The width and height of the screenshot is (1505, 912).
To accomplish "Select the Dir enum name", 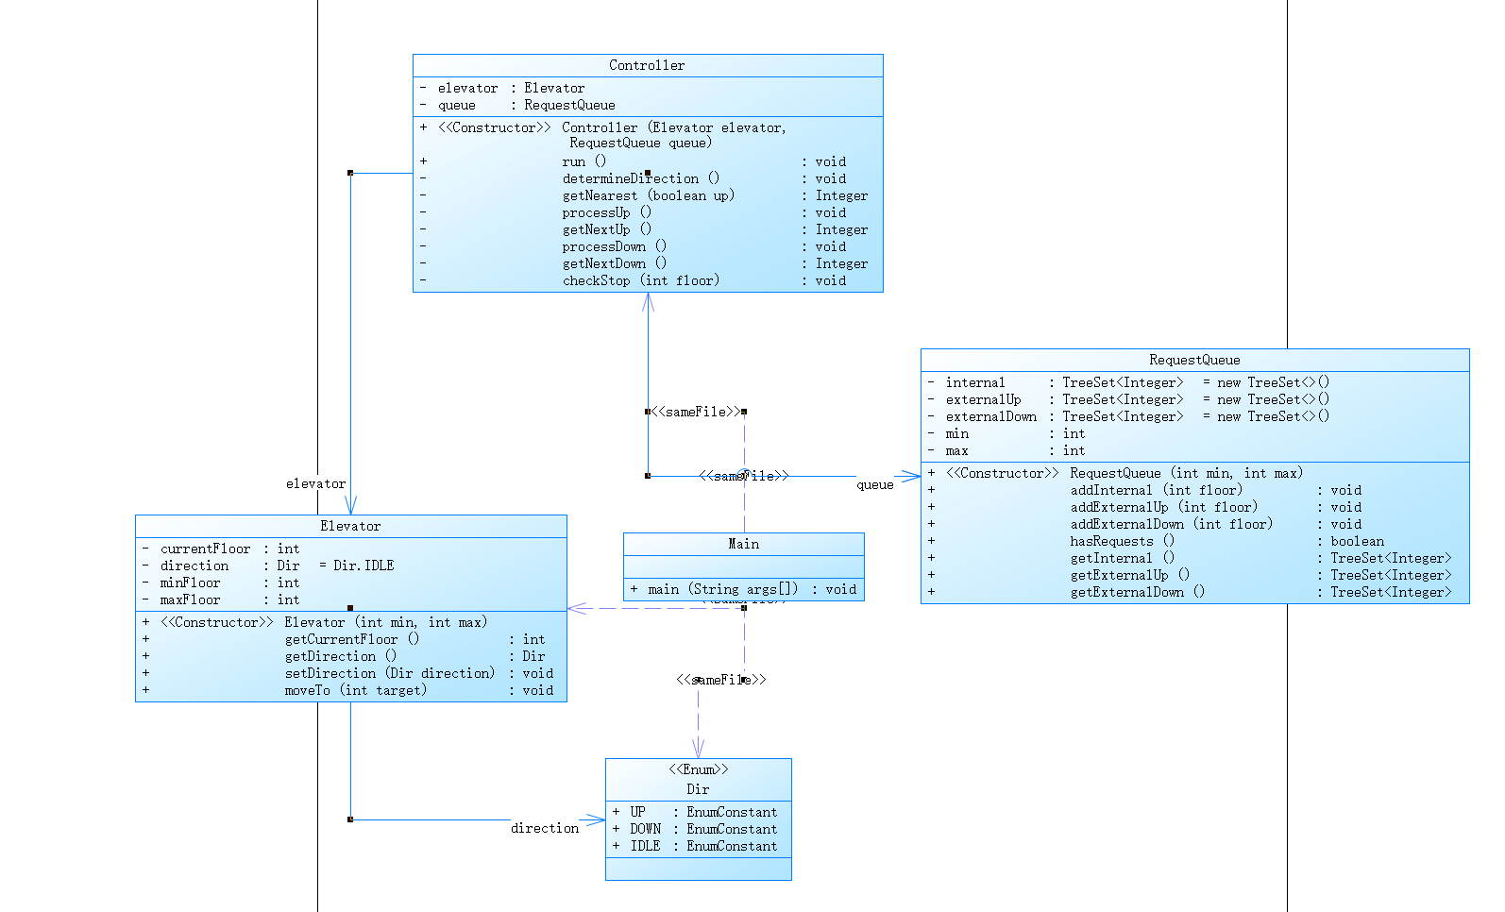I will pos(698,789).
